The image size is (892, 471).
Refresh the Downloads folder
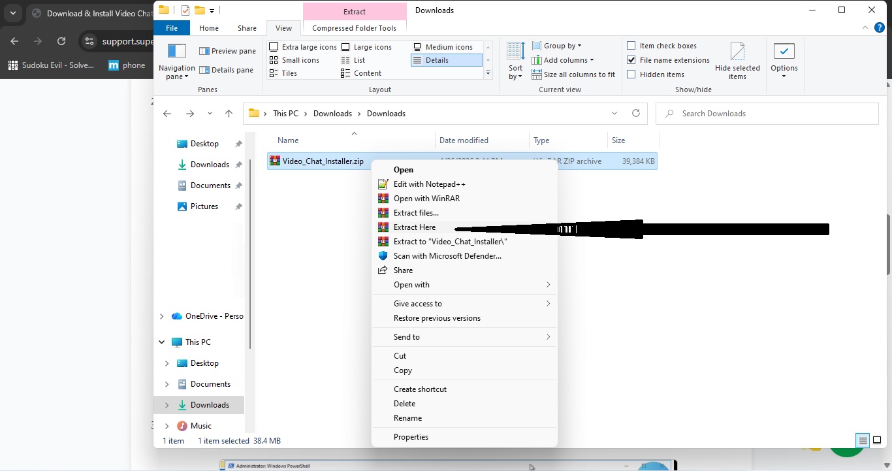click(x=637, y=113)
